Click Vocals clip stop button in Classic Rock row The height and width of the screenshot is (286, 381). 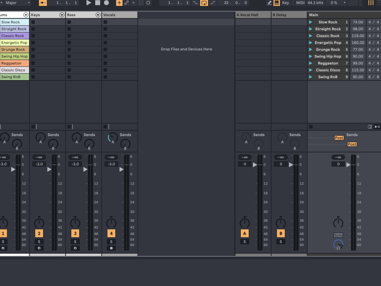tap(105, 36)
